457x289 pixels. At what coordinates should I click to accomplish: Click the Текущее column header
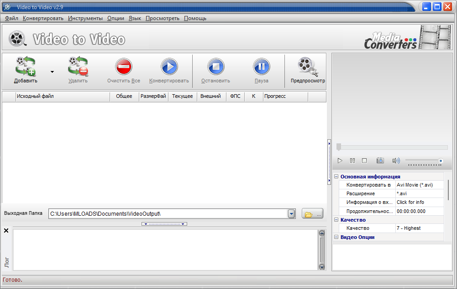point(183,96)
